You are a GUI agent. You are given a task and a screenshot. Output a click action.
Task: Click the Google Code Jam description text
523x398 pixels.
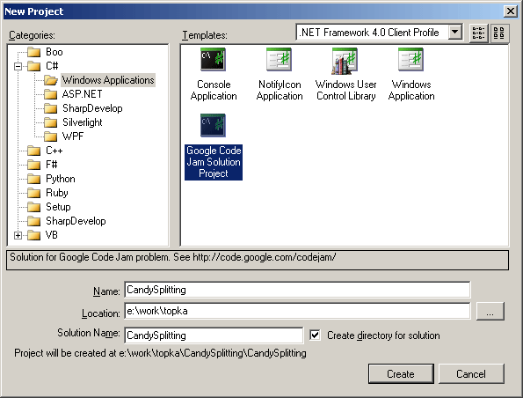click(173, 257)
